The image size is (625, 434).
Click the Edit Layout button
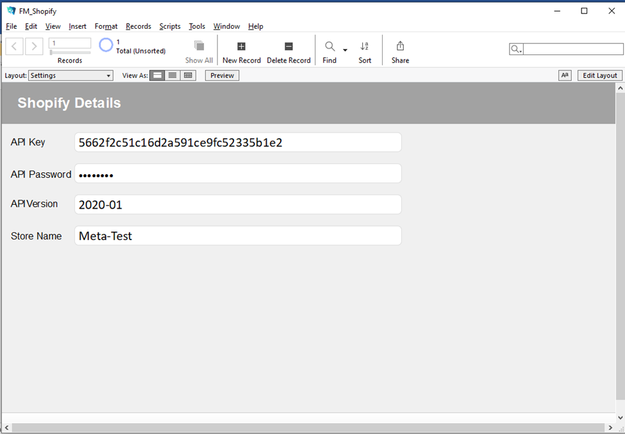599,76
